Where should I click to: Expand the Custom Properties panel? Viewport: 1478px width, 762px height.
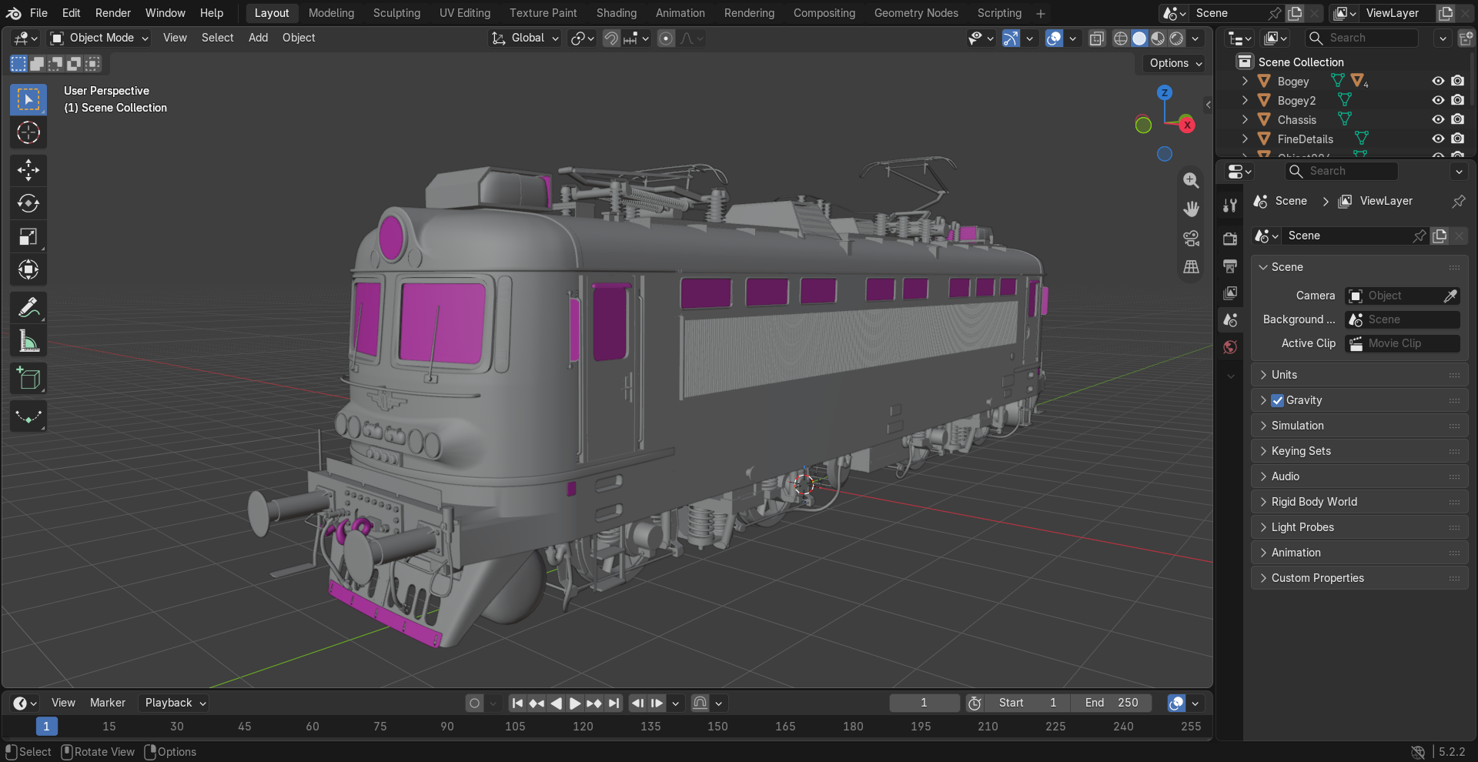tap(1359, 578)
